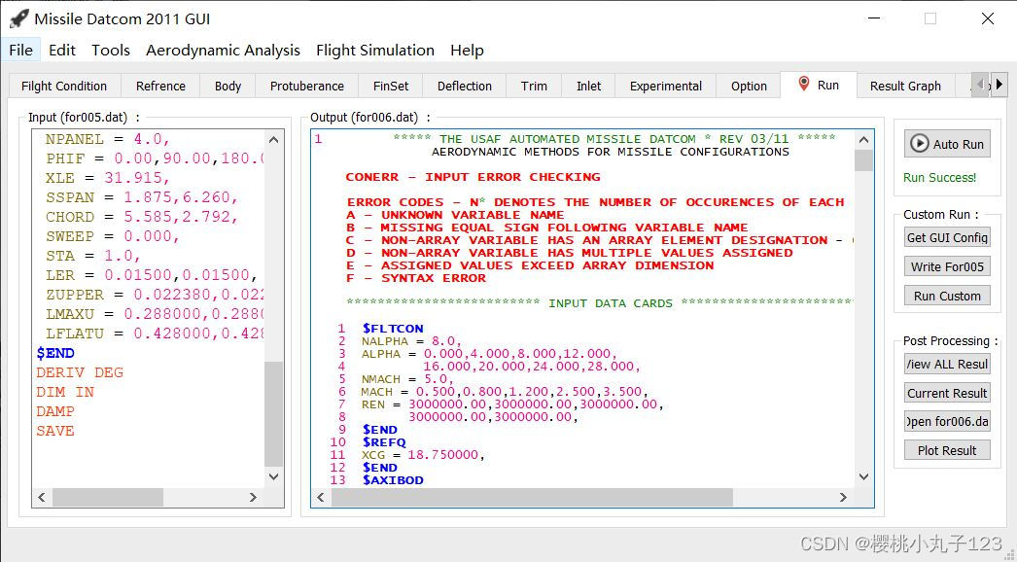Click the 'CHORD = 5.585,2.792,' line
Viewport: 1017px width, 562px height.
[x=142, y=217]
